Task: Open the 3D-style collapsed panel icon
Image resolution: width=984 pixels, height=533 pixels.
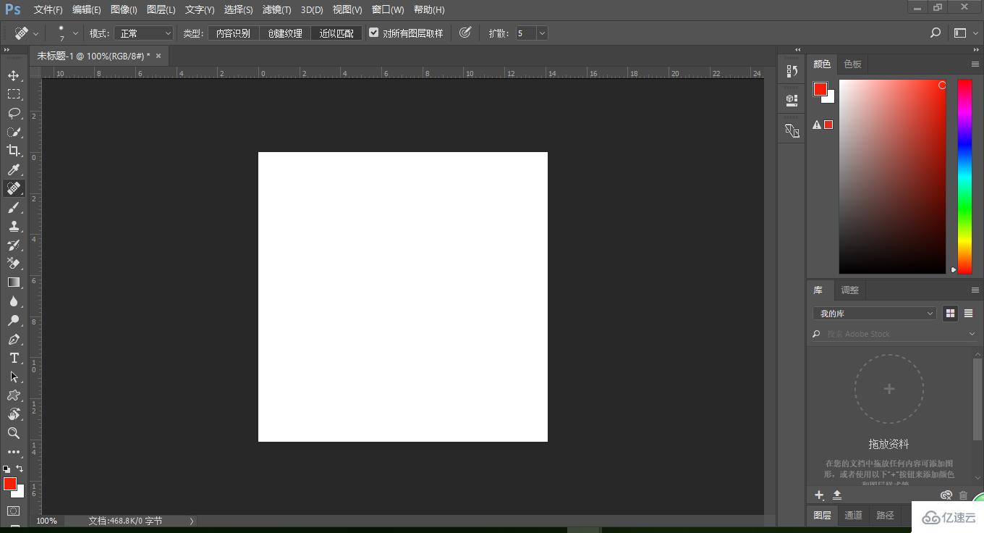Action: (792, 130)
